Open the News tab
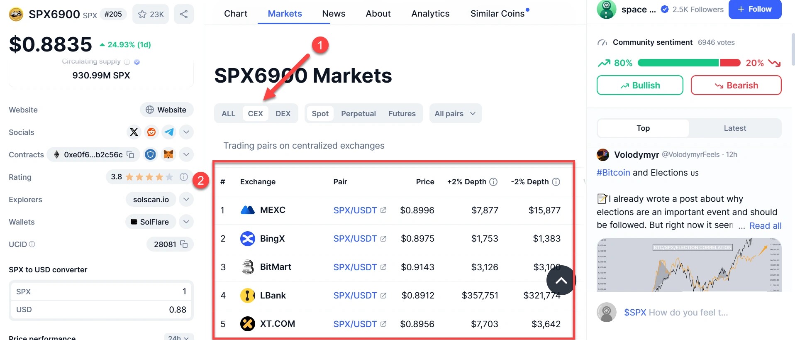795x340 pixels. point(333,13)
